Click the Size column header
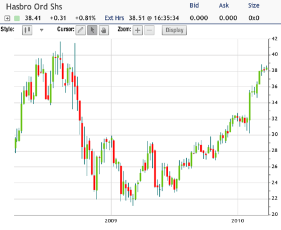281x230 pixels. click(x=253, y=5)
